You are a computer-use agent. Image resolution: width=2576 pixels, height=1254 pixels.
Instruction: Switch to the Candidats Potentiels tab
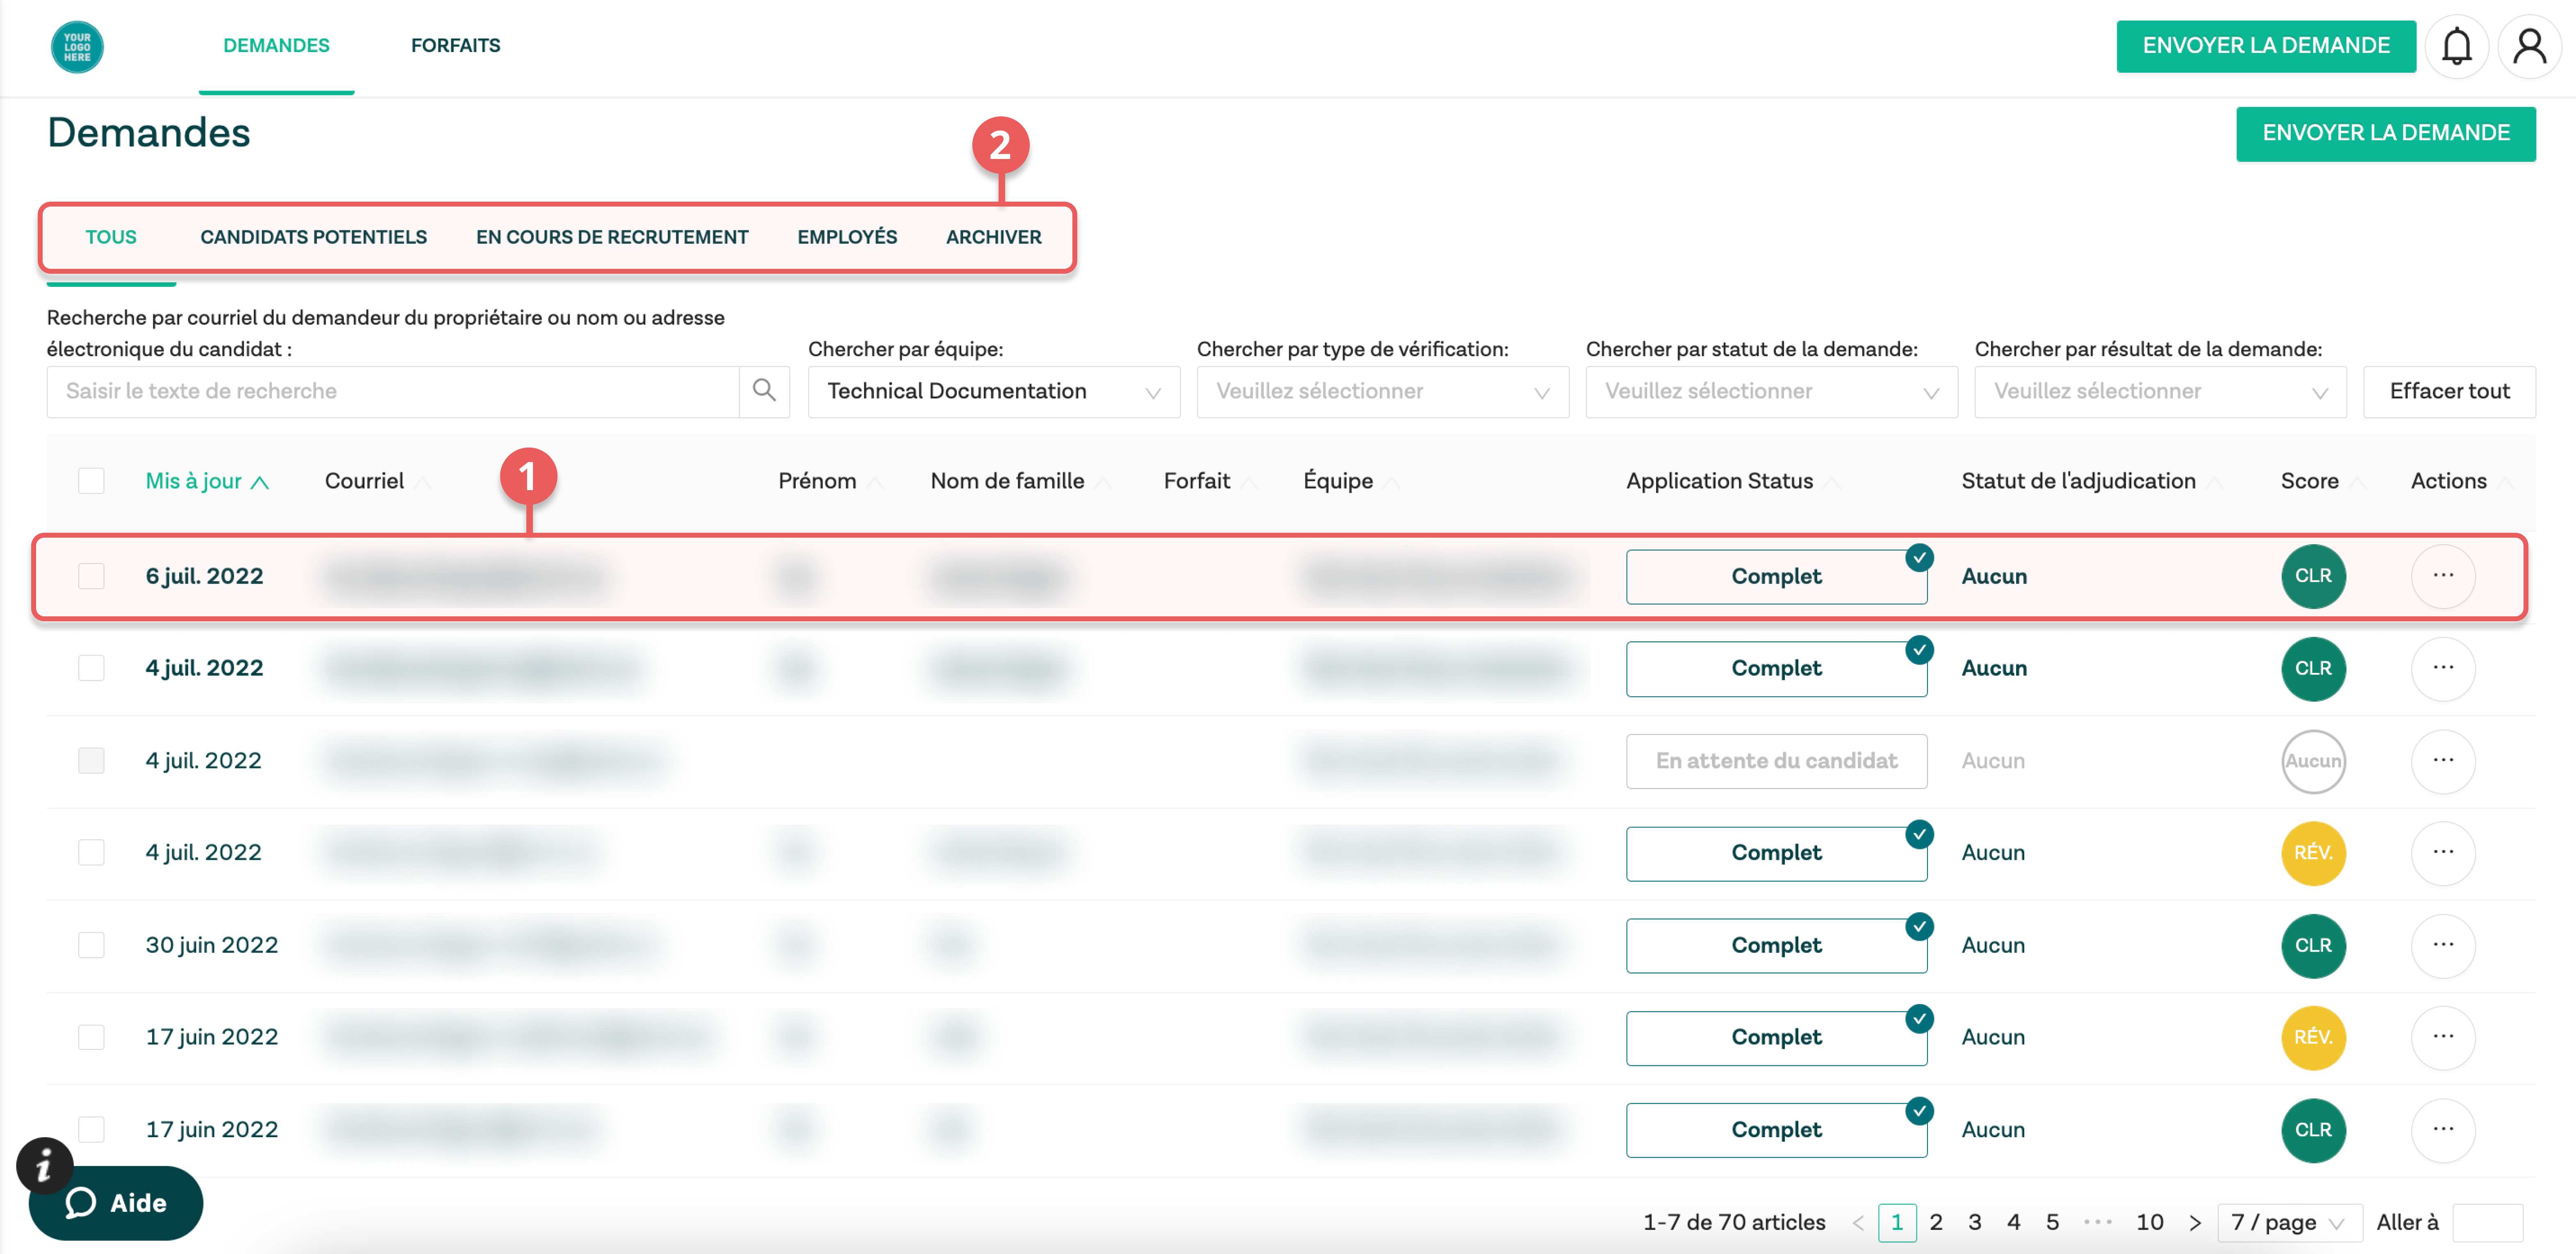tap(313, 237)
